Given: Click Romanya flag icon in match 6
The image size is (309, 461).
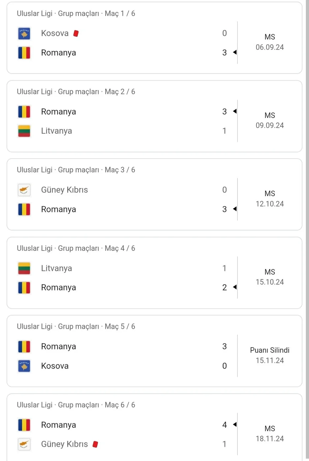Looking at the screenshot, I should click(24, 425).
